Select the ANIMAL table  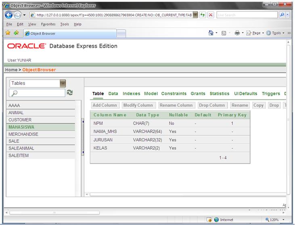pos(41,112)
